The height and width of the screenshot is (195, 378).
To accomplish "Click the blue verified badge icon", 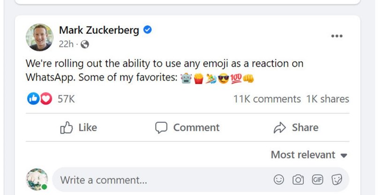I will (147, 30).
